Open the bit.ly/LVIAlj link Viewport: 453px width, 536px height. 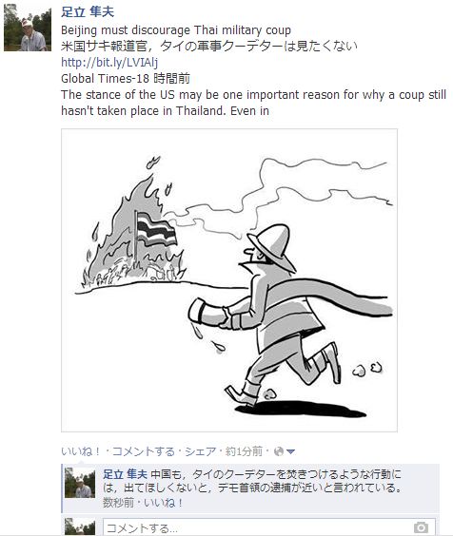[109, 62]
